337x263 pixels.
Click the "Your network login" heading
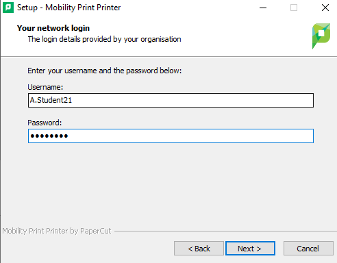click(x=53, y=28)
